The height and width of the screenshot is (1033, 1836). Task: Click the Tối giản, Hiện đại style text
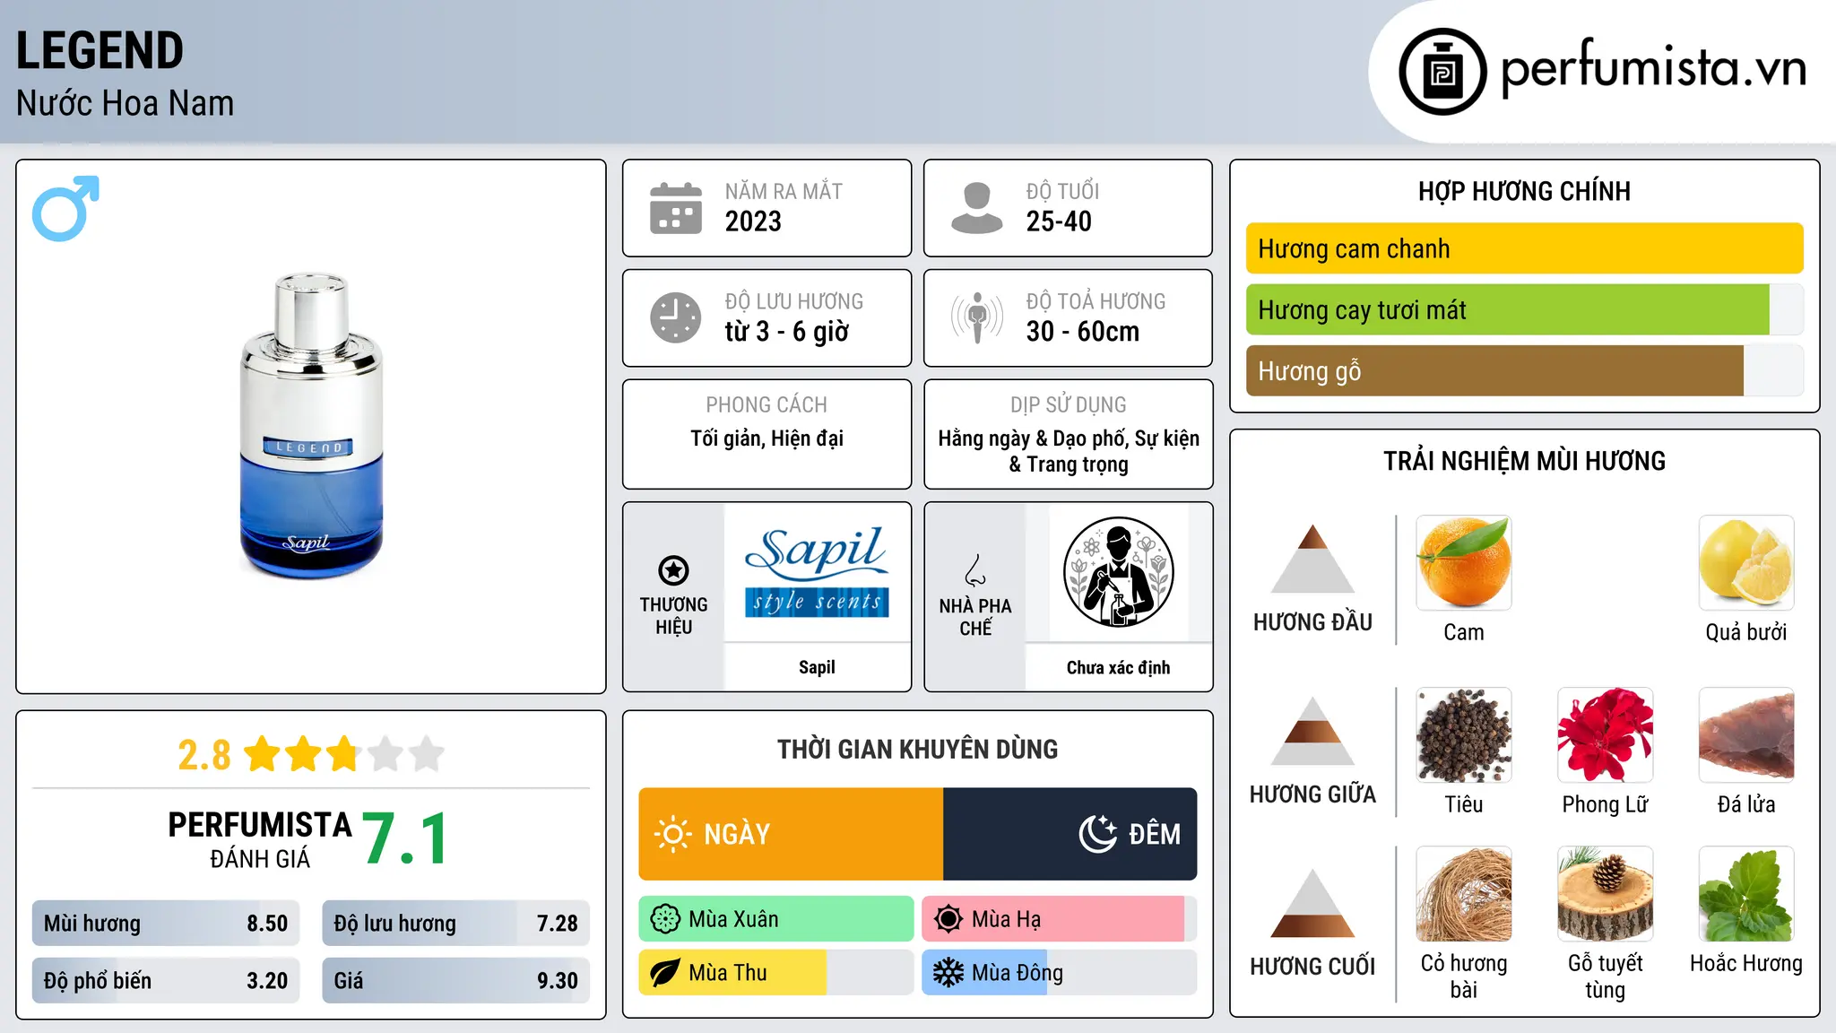tap(766, 438)
